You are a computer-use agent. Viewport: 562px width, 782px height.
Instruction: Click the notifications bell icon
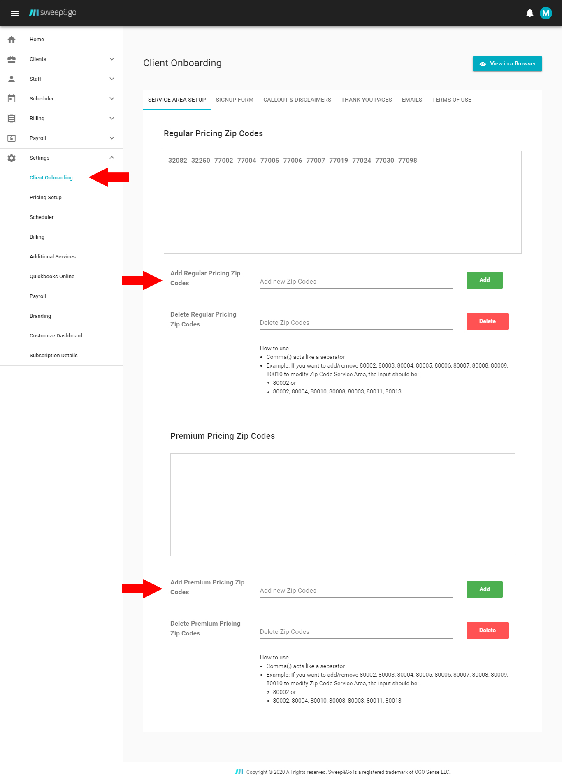click(x=530, y=13)
